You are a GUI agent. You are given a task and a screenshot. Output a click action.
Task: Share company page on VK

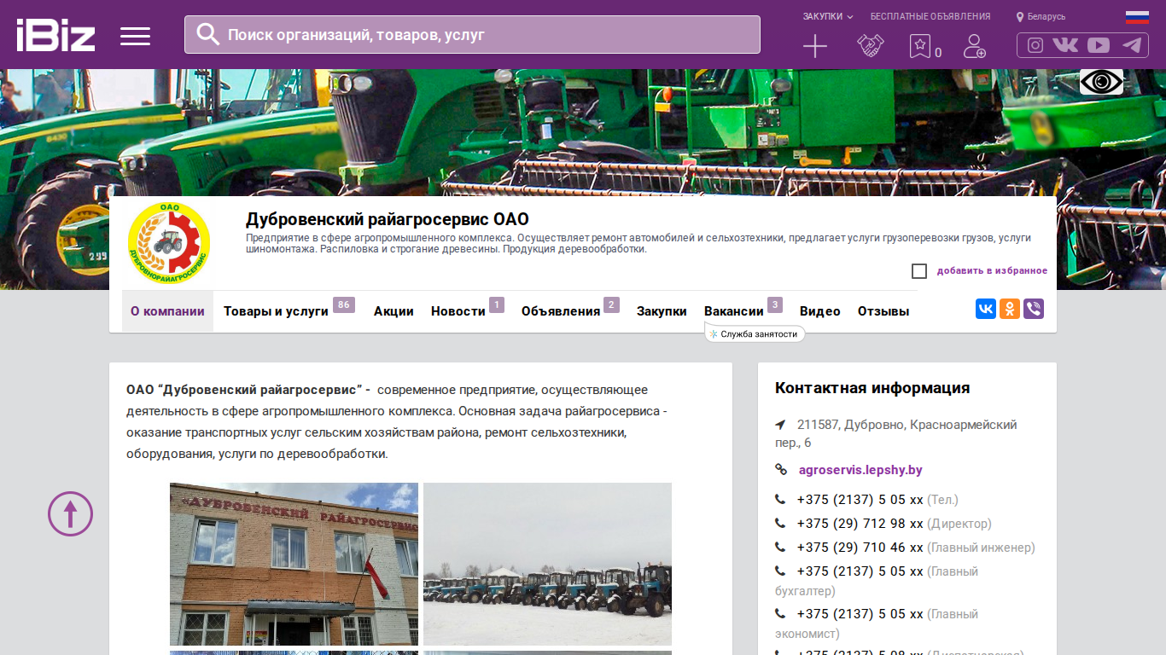(x=986, y=309)
